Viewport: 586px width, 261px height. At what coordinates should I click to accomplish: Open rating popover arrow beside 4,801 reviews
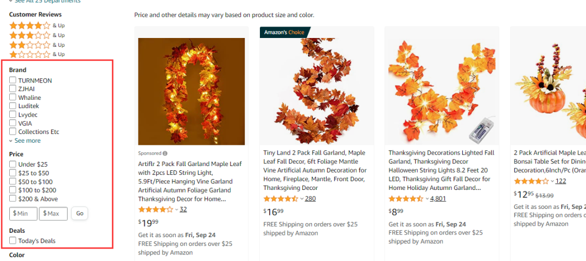(x=427, y=199)
